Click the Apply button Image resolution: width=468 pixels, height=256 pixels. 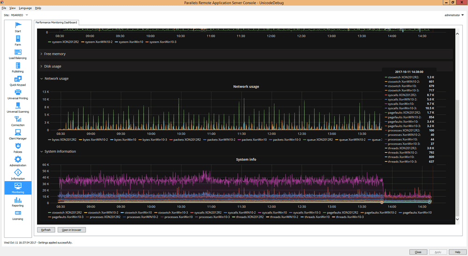point(438,252)
